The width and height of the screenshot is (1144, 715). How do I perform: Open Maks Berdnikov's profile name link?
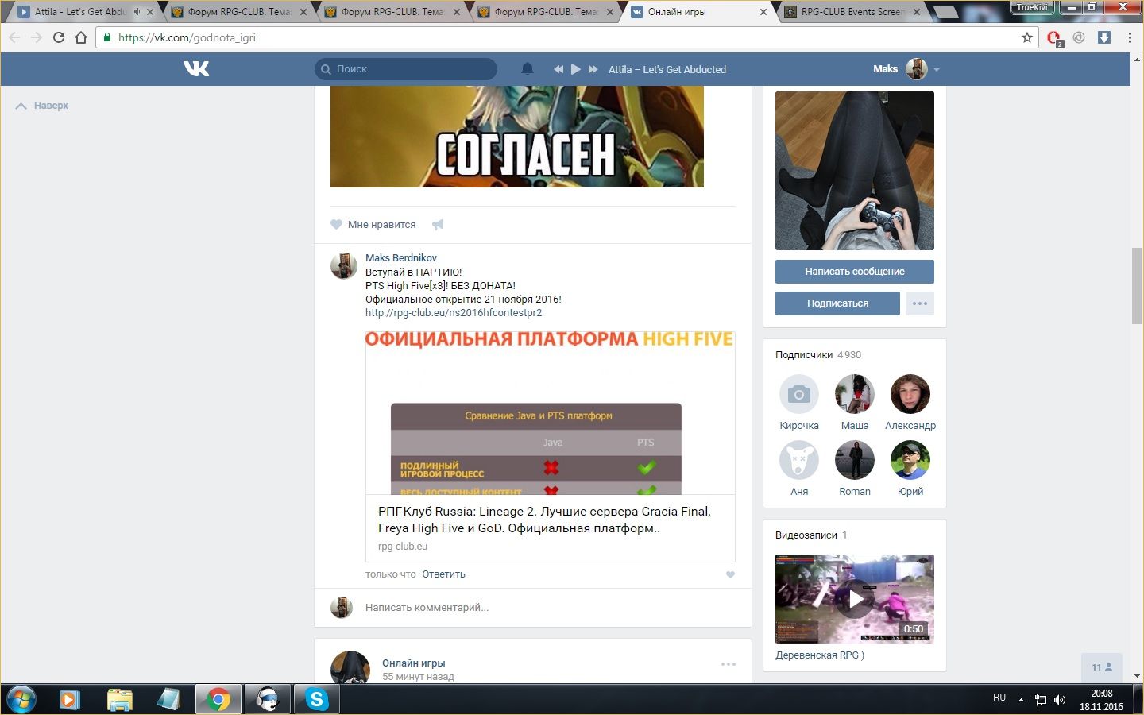pyautogui.click(x=401, y=258)
